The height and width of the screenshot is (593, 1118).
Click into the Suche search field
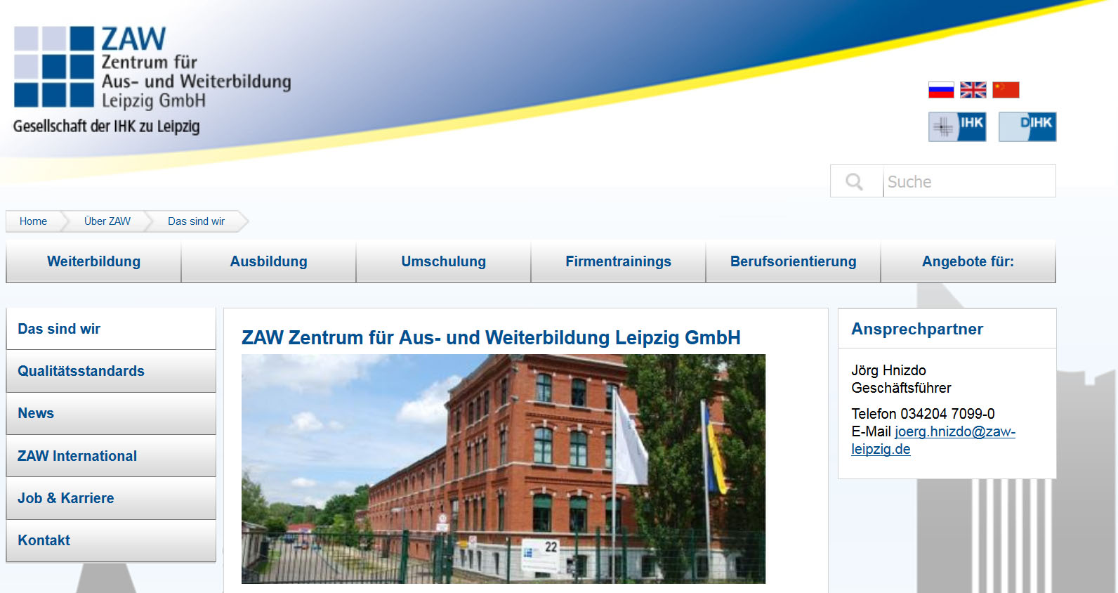pos(968,182)
